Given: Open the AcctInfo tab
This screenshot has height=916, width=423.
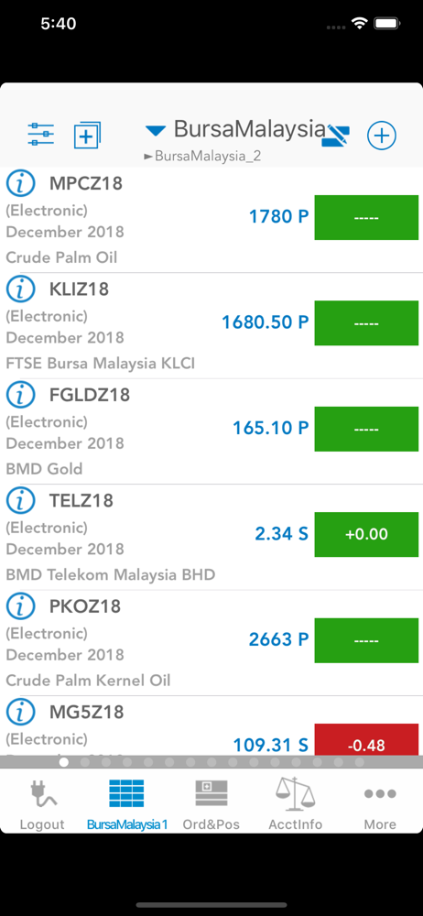Looking at the screenshot, I should (295, 804).
